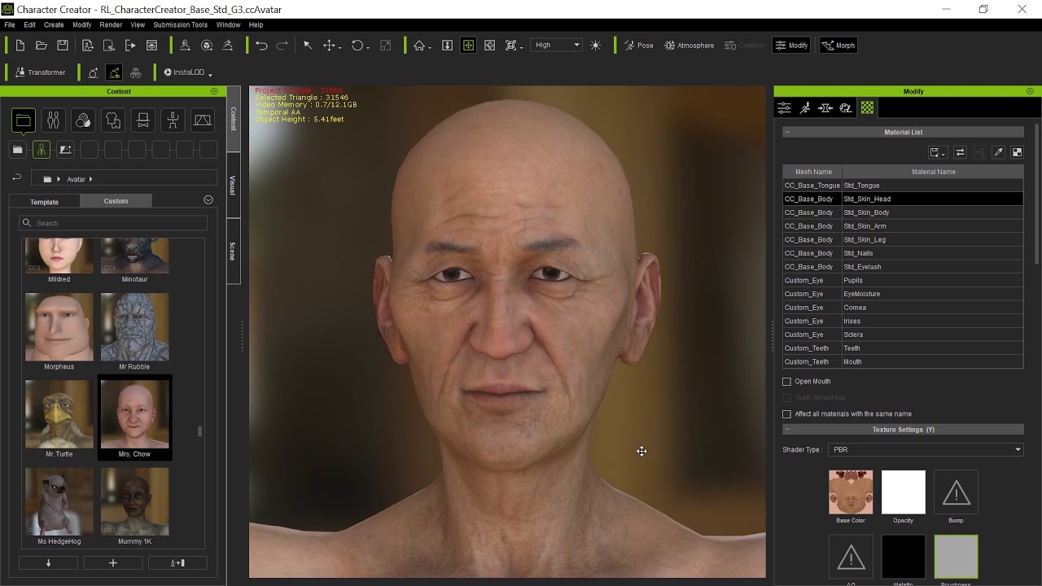Viewport: 1042px width, 586px height.
Task: Check Affect all materials with the same name
Action: [786, 414]
